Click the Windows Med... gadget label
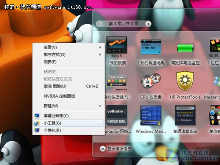The height and width of the screenshot is (165, 220). tap(151, 131)
